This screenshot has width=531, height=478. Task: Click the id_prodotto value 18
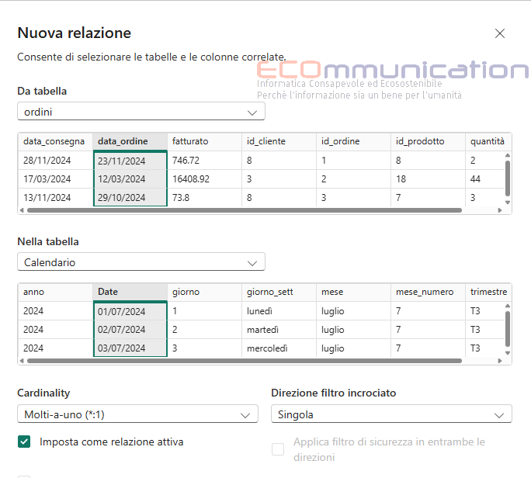[428, 179]
